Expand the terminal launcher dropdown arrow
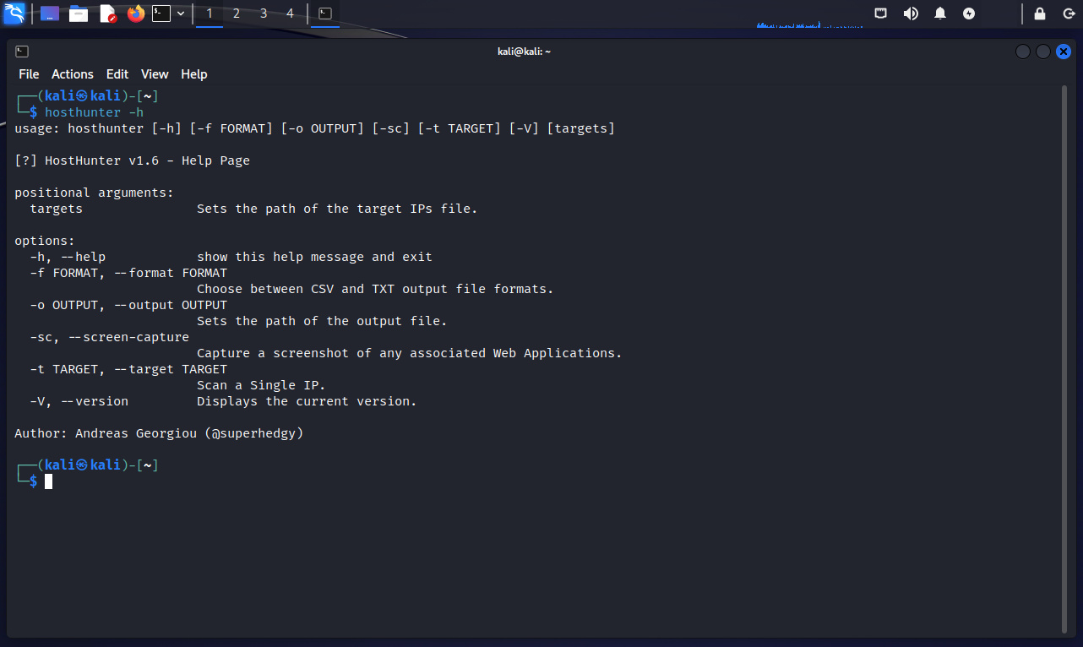This screenshot has width=1083, height=647. tap(181, 14)
